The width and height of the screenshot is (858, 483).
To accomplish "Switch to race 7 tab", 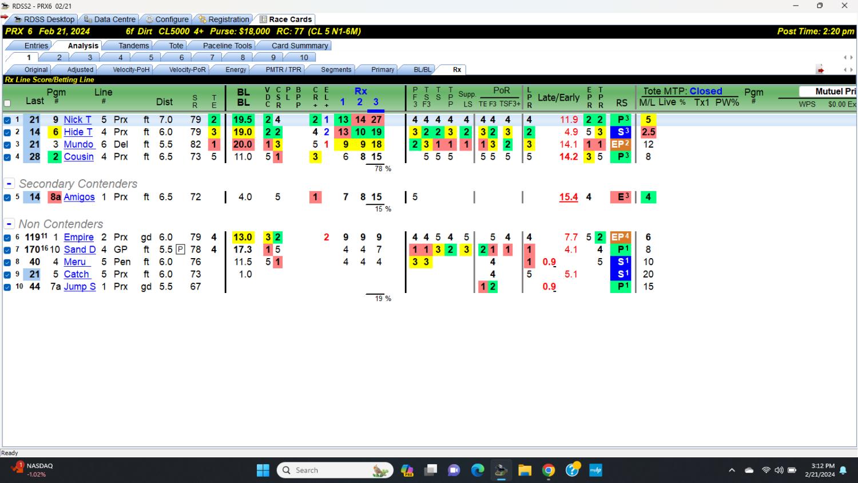I will [x=212, y=58].
